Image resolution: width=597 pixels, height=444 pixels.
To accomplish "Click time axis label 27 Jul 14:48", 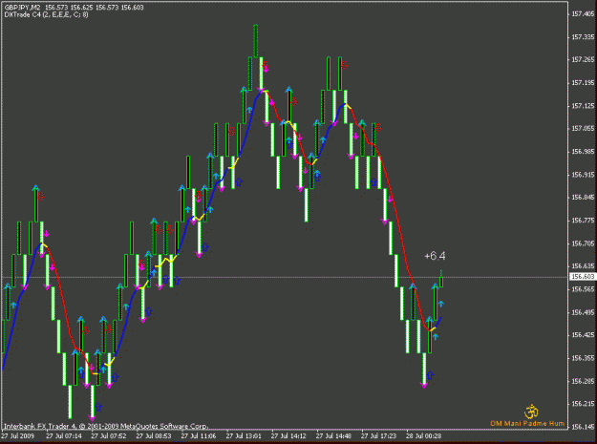I will point(333,436).
